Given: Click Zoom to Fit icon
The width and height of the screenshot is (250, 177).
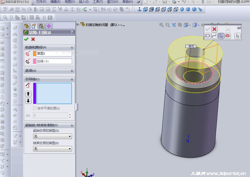Looking at the screenshot, I should [161, 25].
